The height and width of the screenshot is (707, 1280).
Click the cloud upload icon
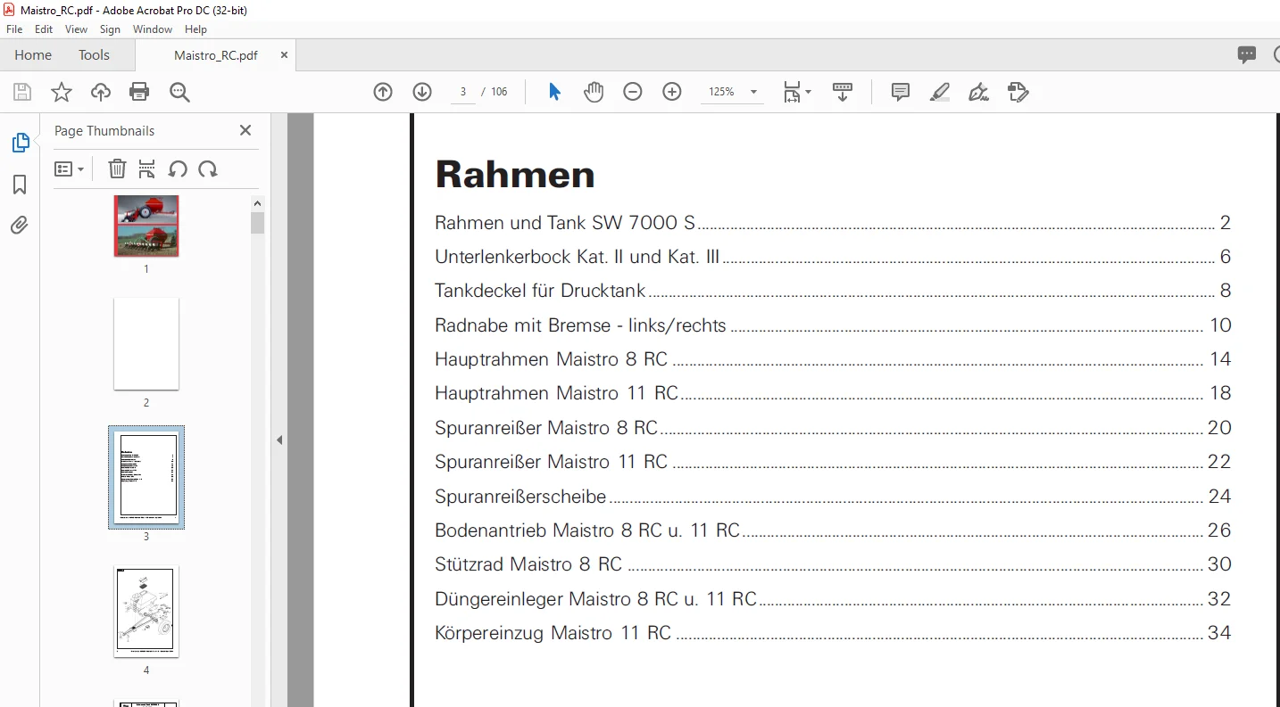coord(101,92)
